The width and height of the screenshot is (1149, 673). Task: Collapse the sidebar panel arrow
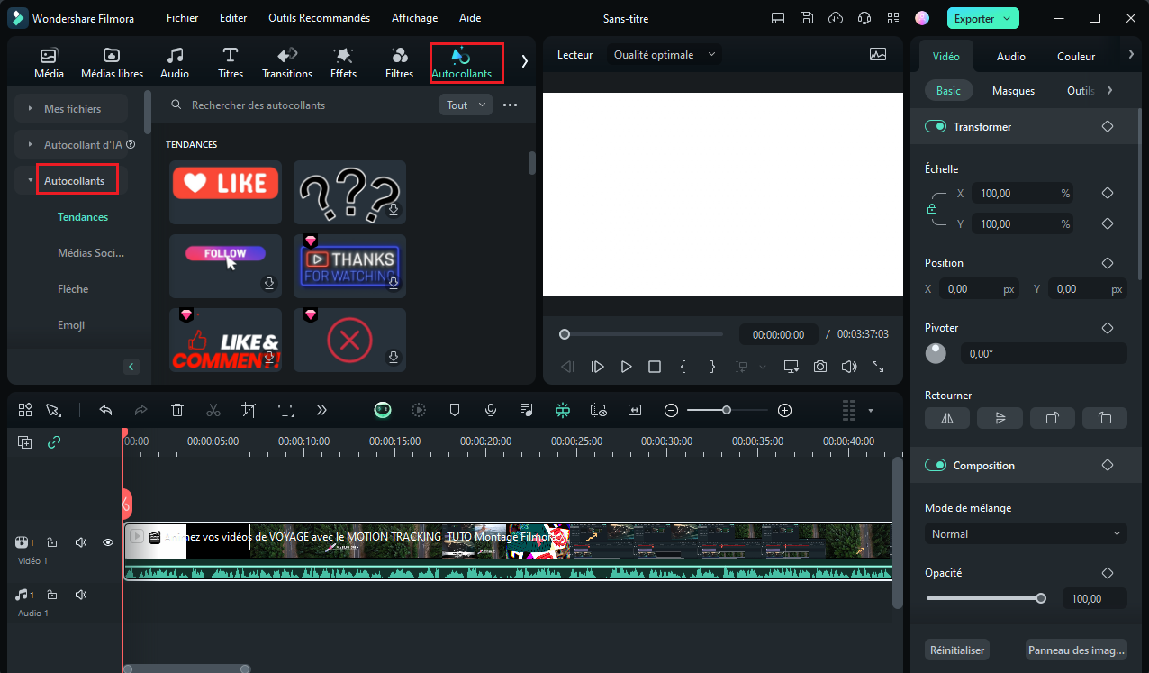point(131,367)
